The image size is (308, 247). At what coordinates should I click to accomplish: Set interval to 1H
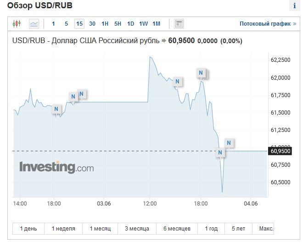click(x=105, y=24)
